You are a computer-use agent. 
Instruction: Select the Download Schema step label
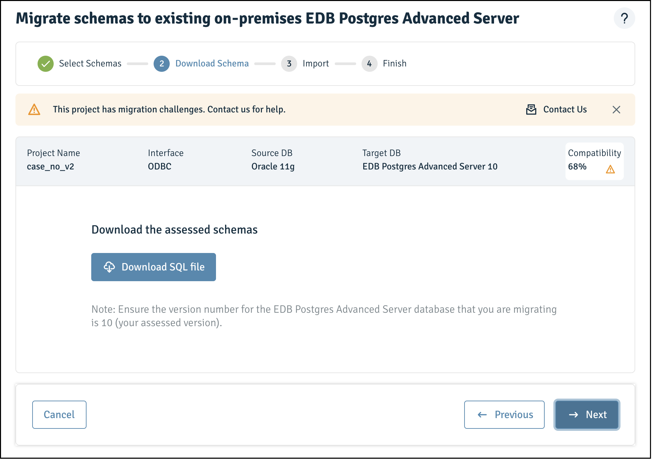[212, 64]
